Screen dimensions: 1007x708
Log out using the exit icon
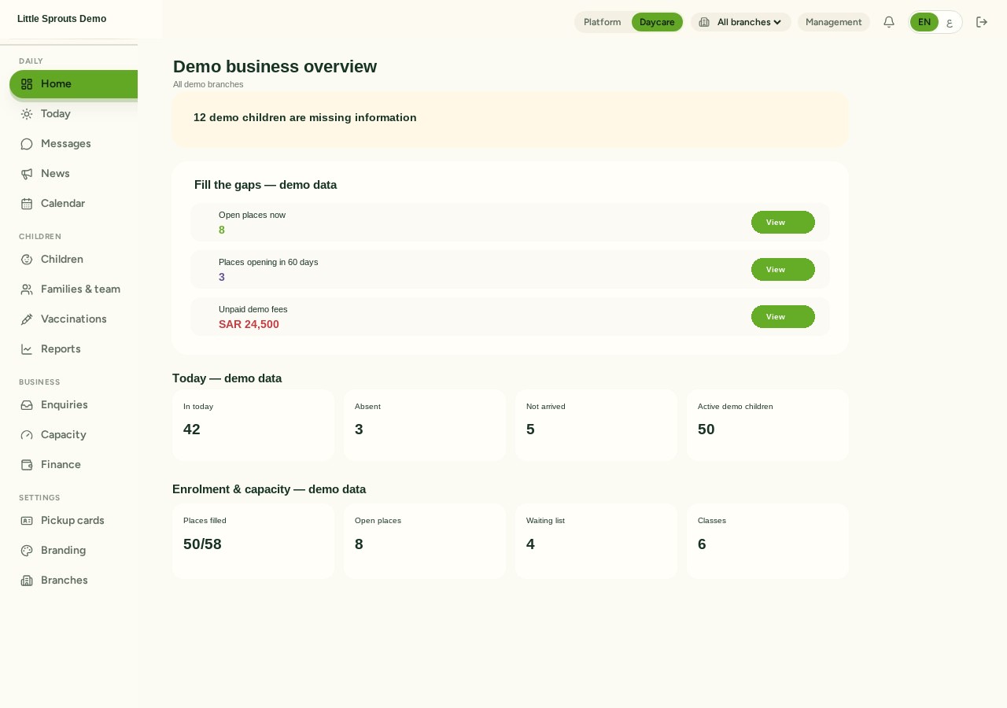coord(982,22)
